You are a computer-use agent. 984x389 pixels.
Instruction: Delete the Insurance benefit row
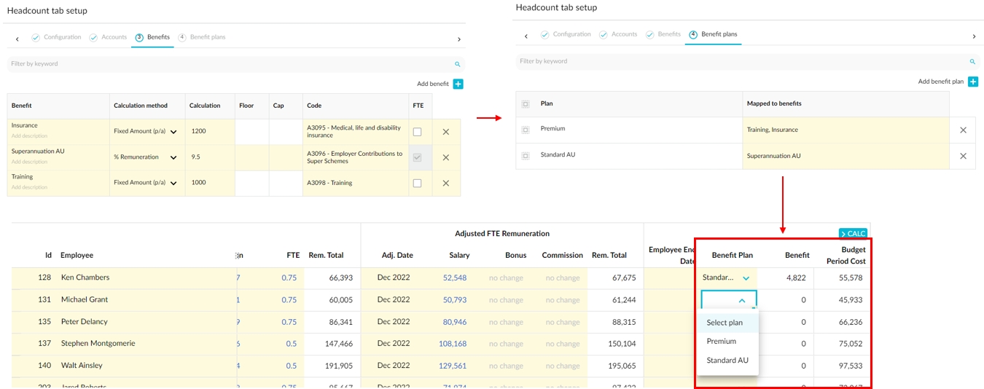[x=446, y=132]
